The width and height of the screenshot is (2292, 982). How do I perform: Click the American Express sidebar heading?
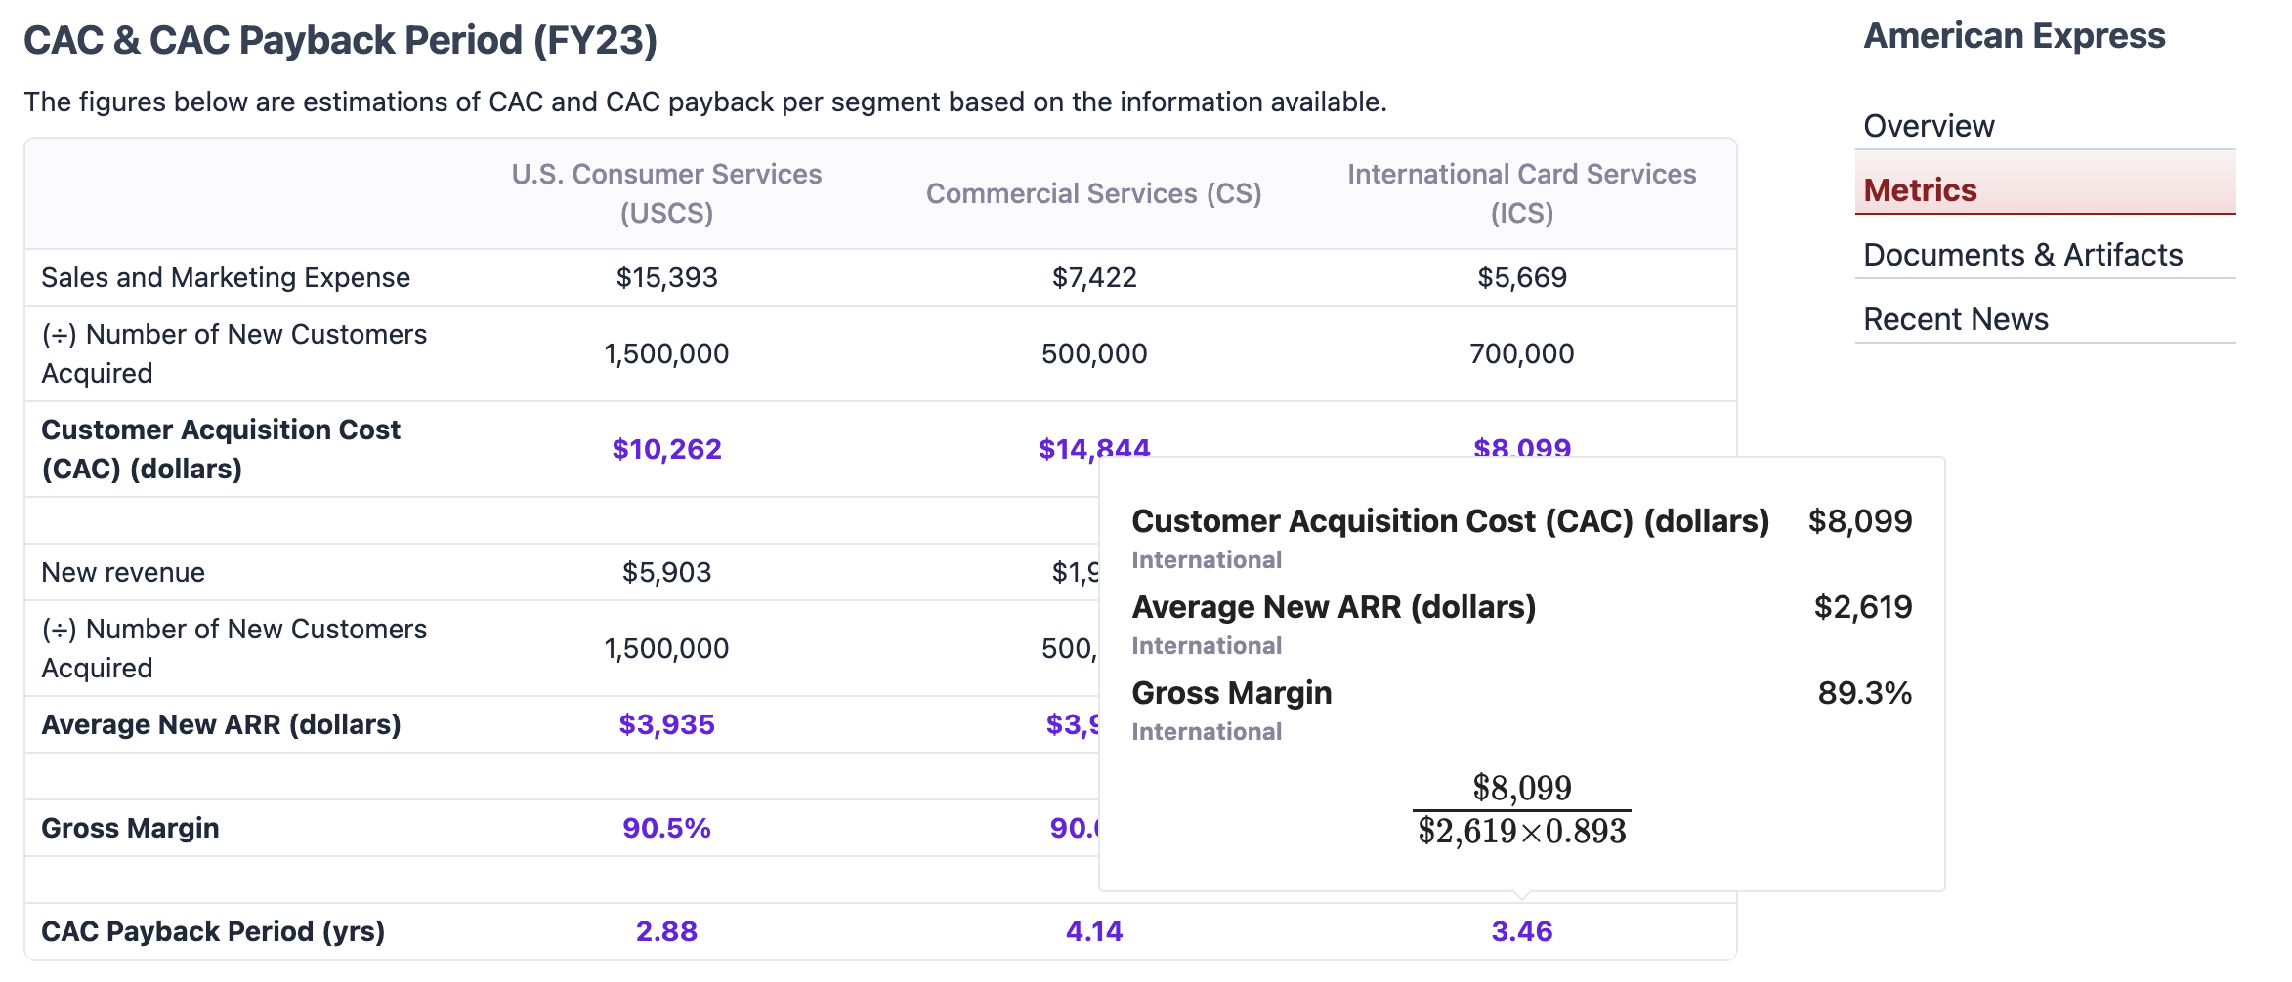[2014, 36]
